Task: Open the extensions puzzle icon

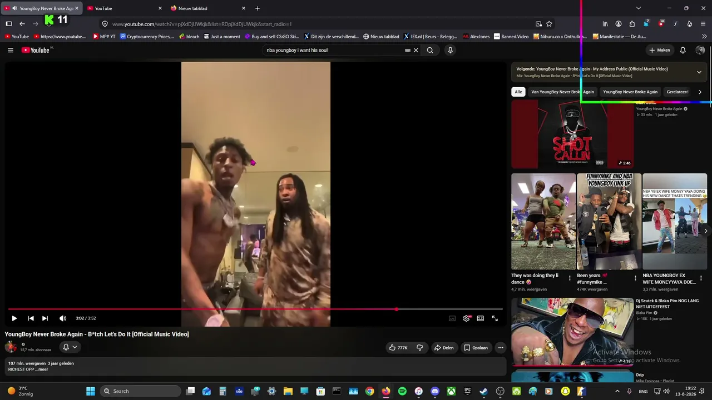Action: click(632, 24)
